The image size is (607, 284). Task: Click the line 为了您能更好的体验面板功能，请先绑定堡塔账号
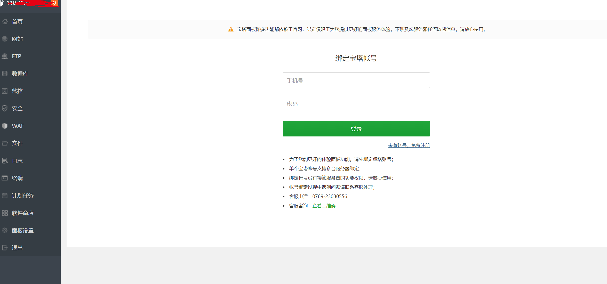pos(341,159)
